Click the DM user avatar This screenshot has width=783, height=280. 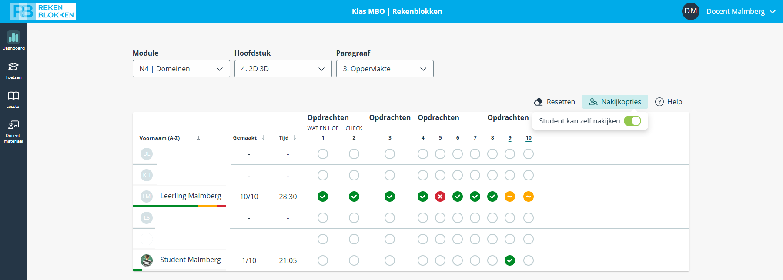click(x=691, y=11)
